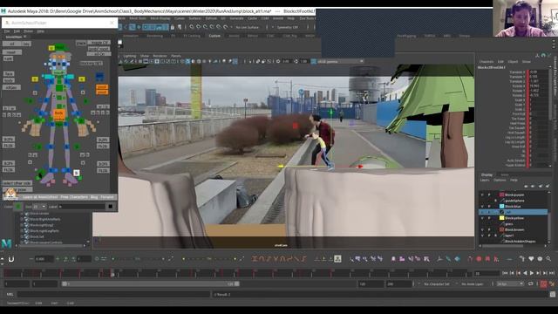Click the Label text field in AnimSchoolPicker
This screenshot has height=314, width=558.
pos(83,207)
